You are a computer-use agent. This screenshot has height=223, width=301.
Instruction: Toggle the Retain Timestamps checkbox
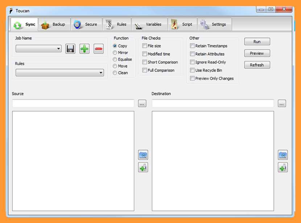(x=192, y=46)
